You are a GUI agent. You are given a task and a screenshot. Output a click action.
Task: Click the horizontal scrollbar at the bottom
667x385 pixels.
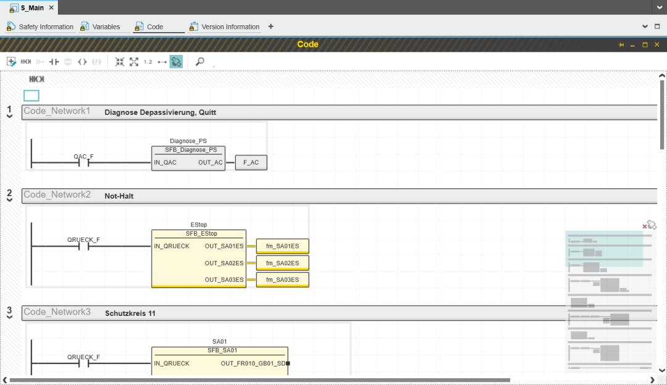click(259, 380)
